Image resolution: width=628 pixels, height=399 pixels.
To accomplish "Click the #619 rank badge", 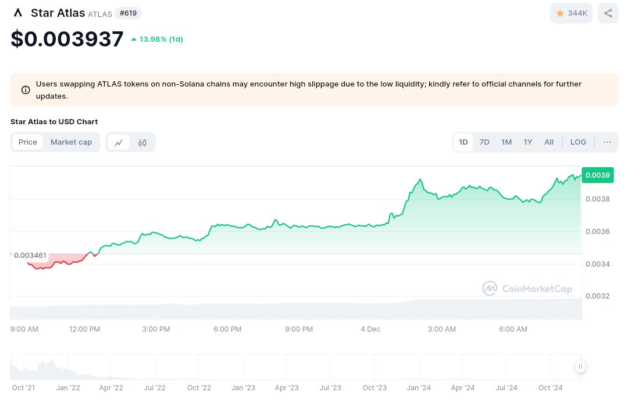I will click(x=128, y=13).
